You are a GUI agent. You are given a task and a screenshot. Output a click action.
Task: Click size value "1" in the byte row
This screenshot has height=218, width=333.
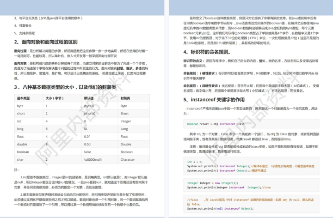point(47,106)
